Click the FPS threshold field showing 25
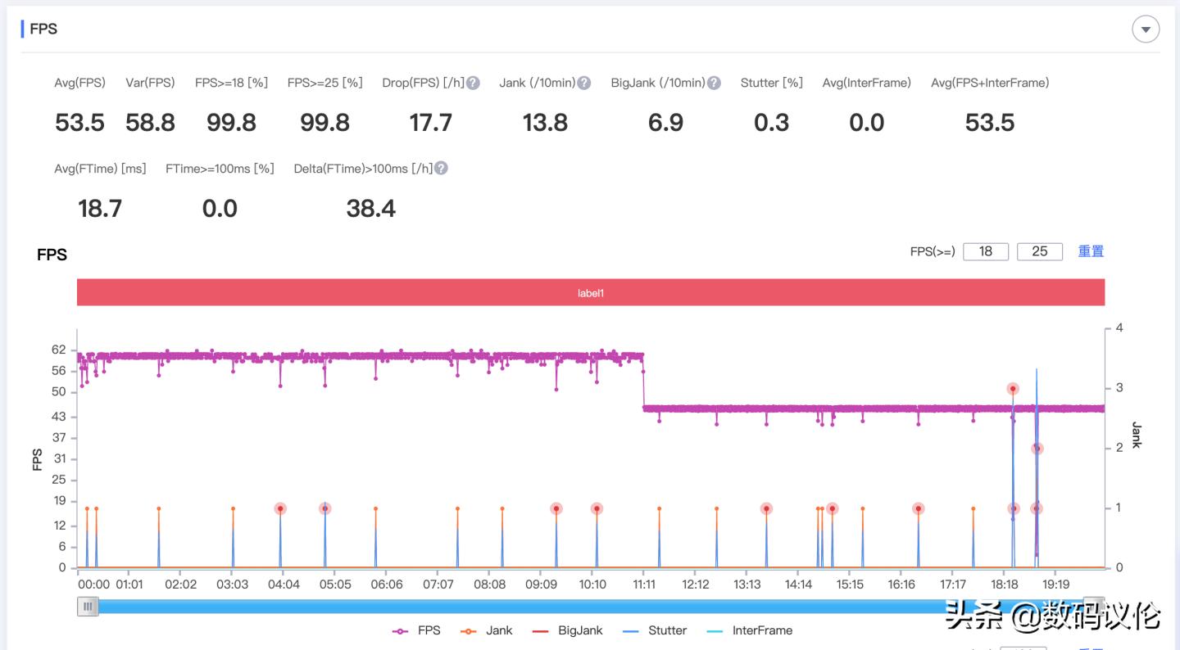Image resolution: width=1180 pixels, height=650 pixels. (1039, 251)
